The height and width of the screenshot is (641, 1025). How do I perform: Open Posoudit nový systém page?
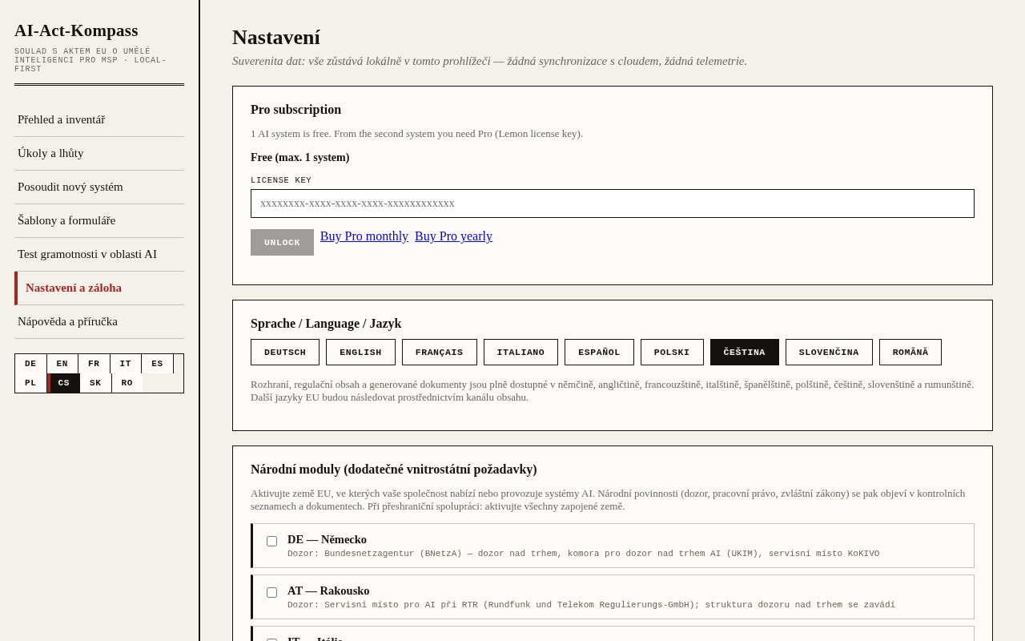pyautogui.click(x=99, y=187)
